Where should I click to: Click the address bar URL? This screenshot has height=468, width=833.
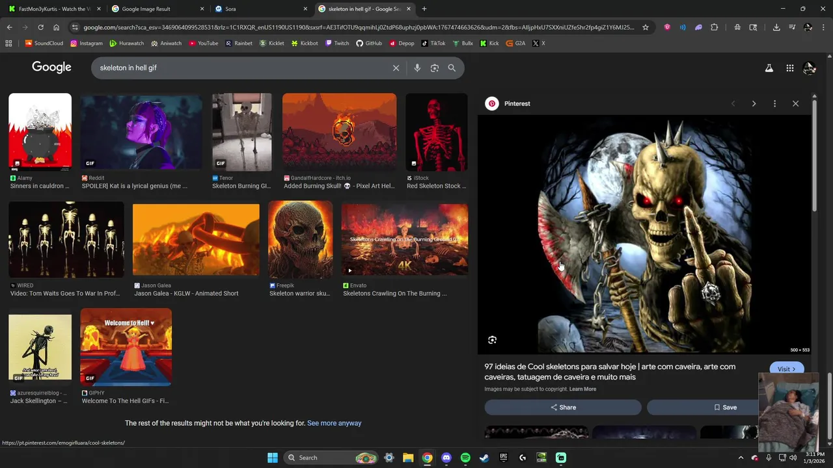(358, 27)
